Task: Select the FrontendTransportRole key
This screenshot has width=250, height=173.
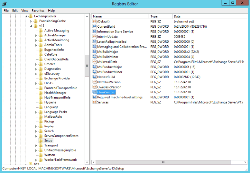Action: [60, 88]
